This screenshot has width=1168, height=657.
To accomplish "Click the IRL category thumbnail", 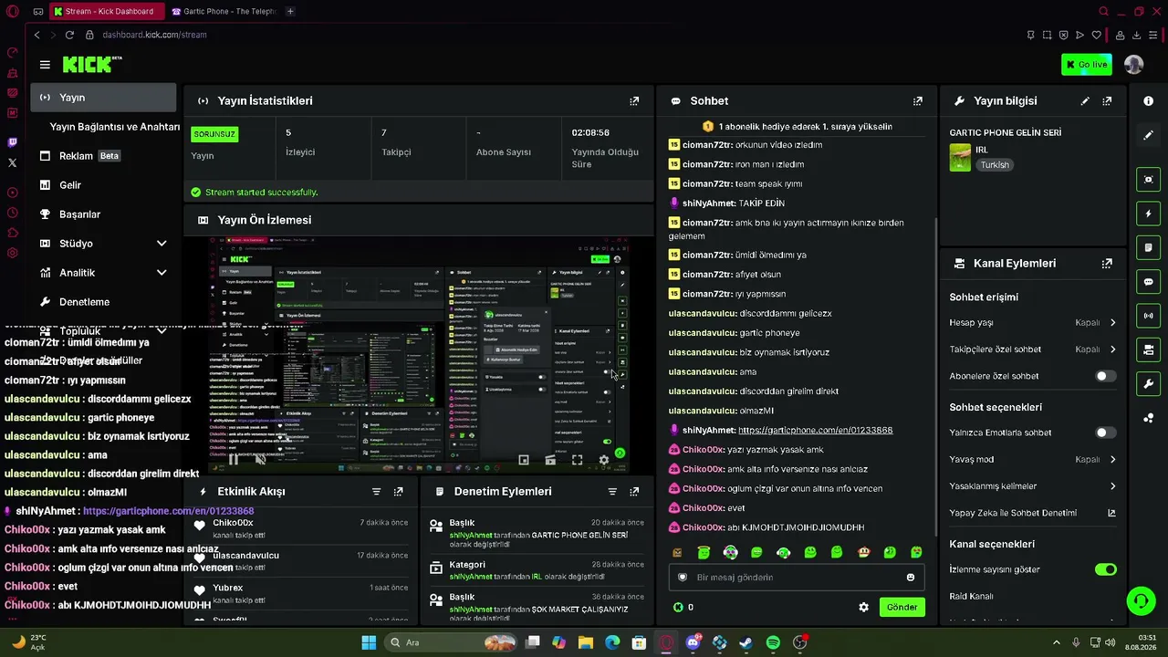I will point(960,158).
